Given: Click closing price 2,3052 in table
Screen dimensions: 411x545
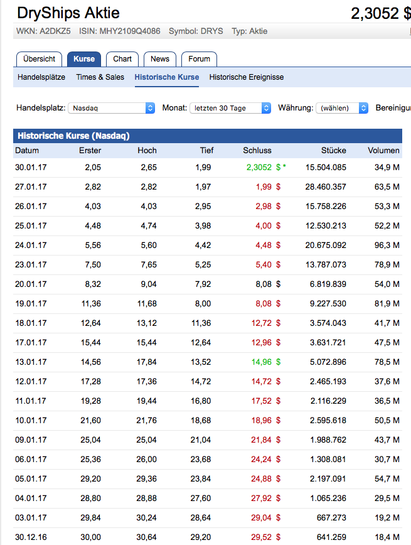Looking at the screenshot, I should point(259,168).
